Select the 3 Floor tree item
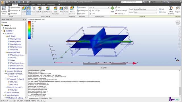This screenshot has height=102, width=182. pos(11,60)
